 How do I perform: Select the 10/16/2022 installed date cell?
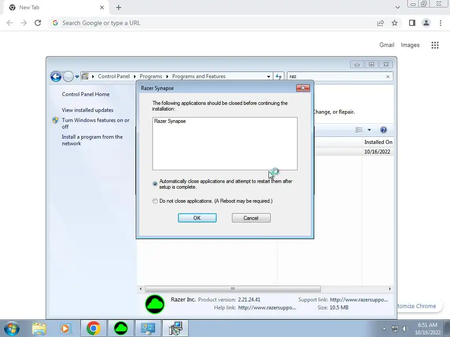377,152
